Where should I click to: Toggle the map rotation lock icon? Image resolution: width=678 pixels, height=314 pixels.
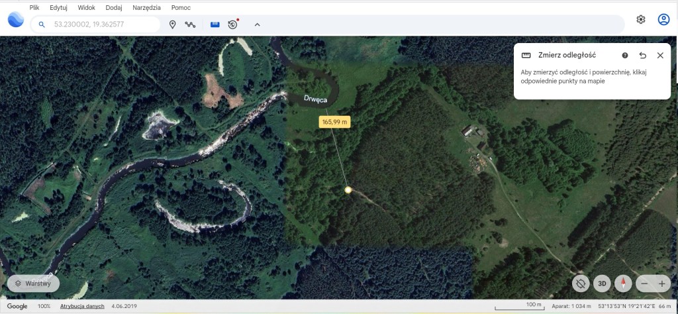click(581, 284)
